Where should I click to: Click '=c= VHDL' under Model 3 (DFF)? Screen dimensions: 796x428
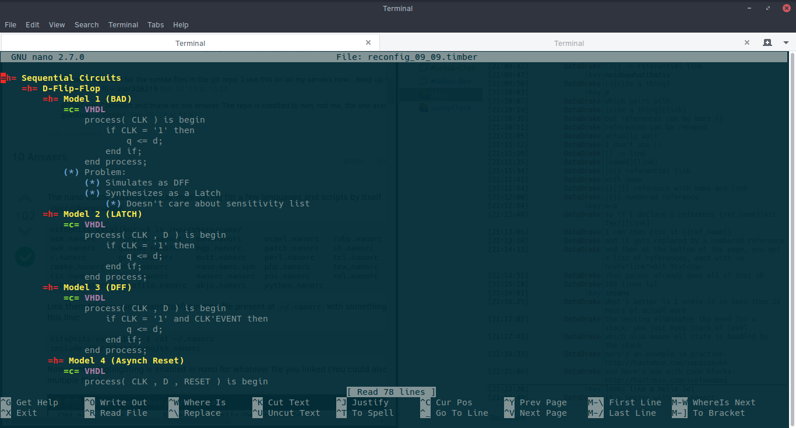[84, 298]
